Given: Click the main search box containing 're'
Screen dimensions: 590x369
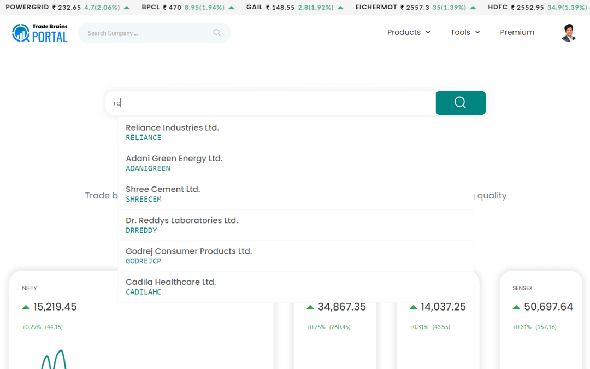Looking at the screenshot, I should coord(271,103).
